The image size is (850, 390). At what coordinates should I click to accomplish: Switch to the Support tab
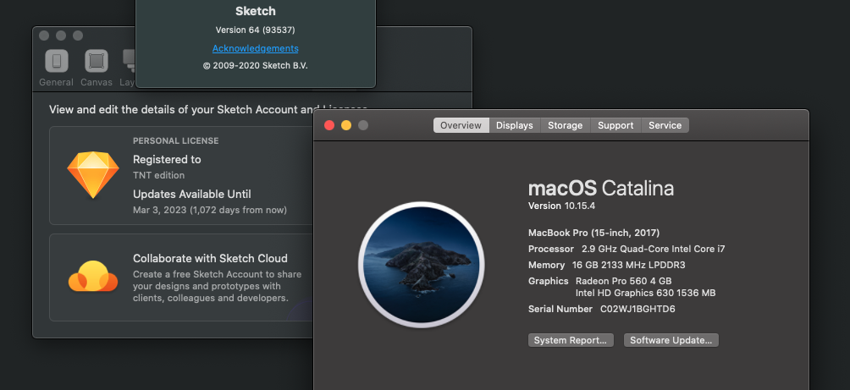click(x=615, y=125)
